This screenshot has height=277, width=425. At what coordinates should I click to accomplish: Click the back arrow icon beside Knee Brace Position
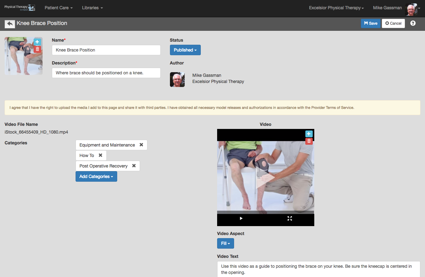click(10, 24)
